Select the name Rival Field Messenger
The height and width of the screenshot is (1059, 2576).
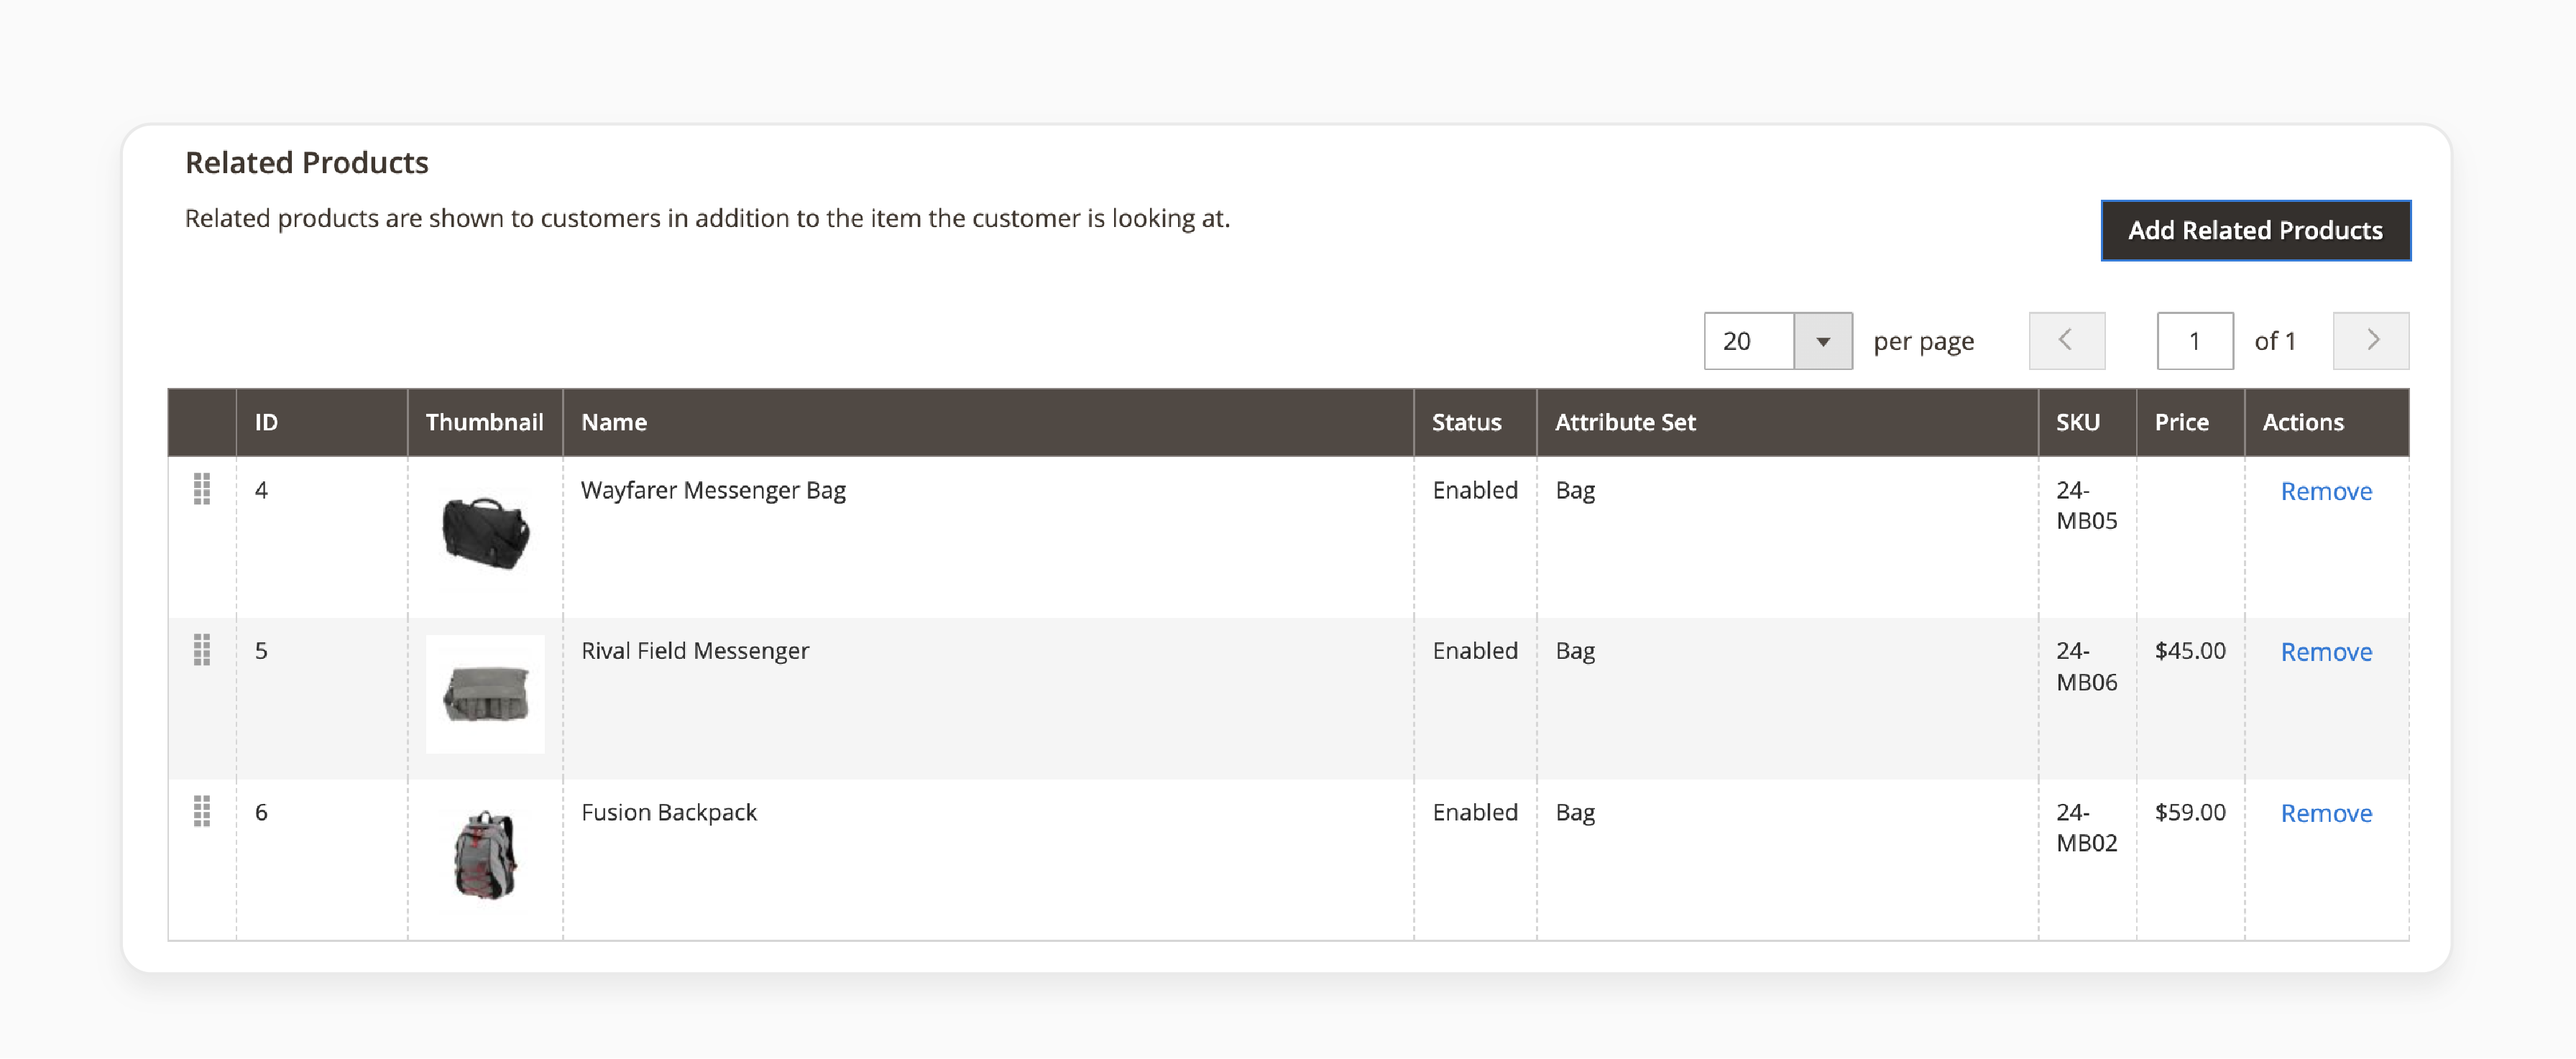click(x=695, y=651)
